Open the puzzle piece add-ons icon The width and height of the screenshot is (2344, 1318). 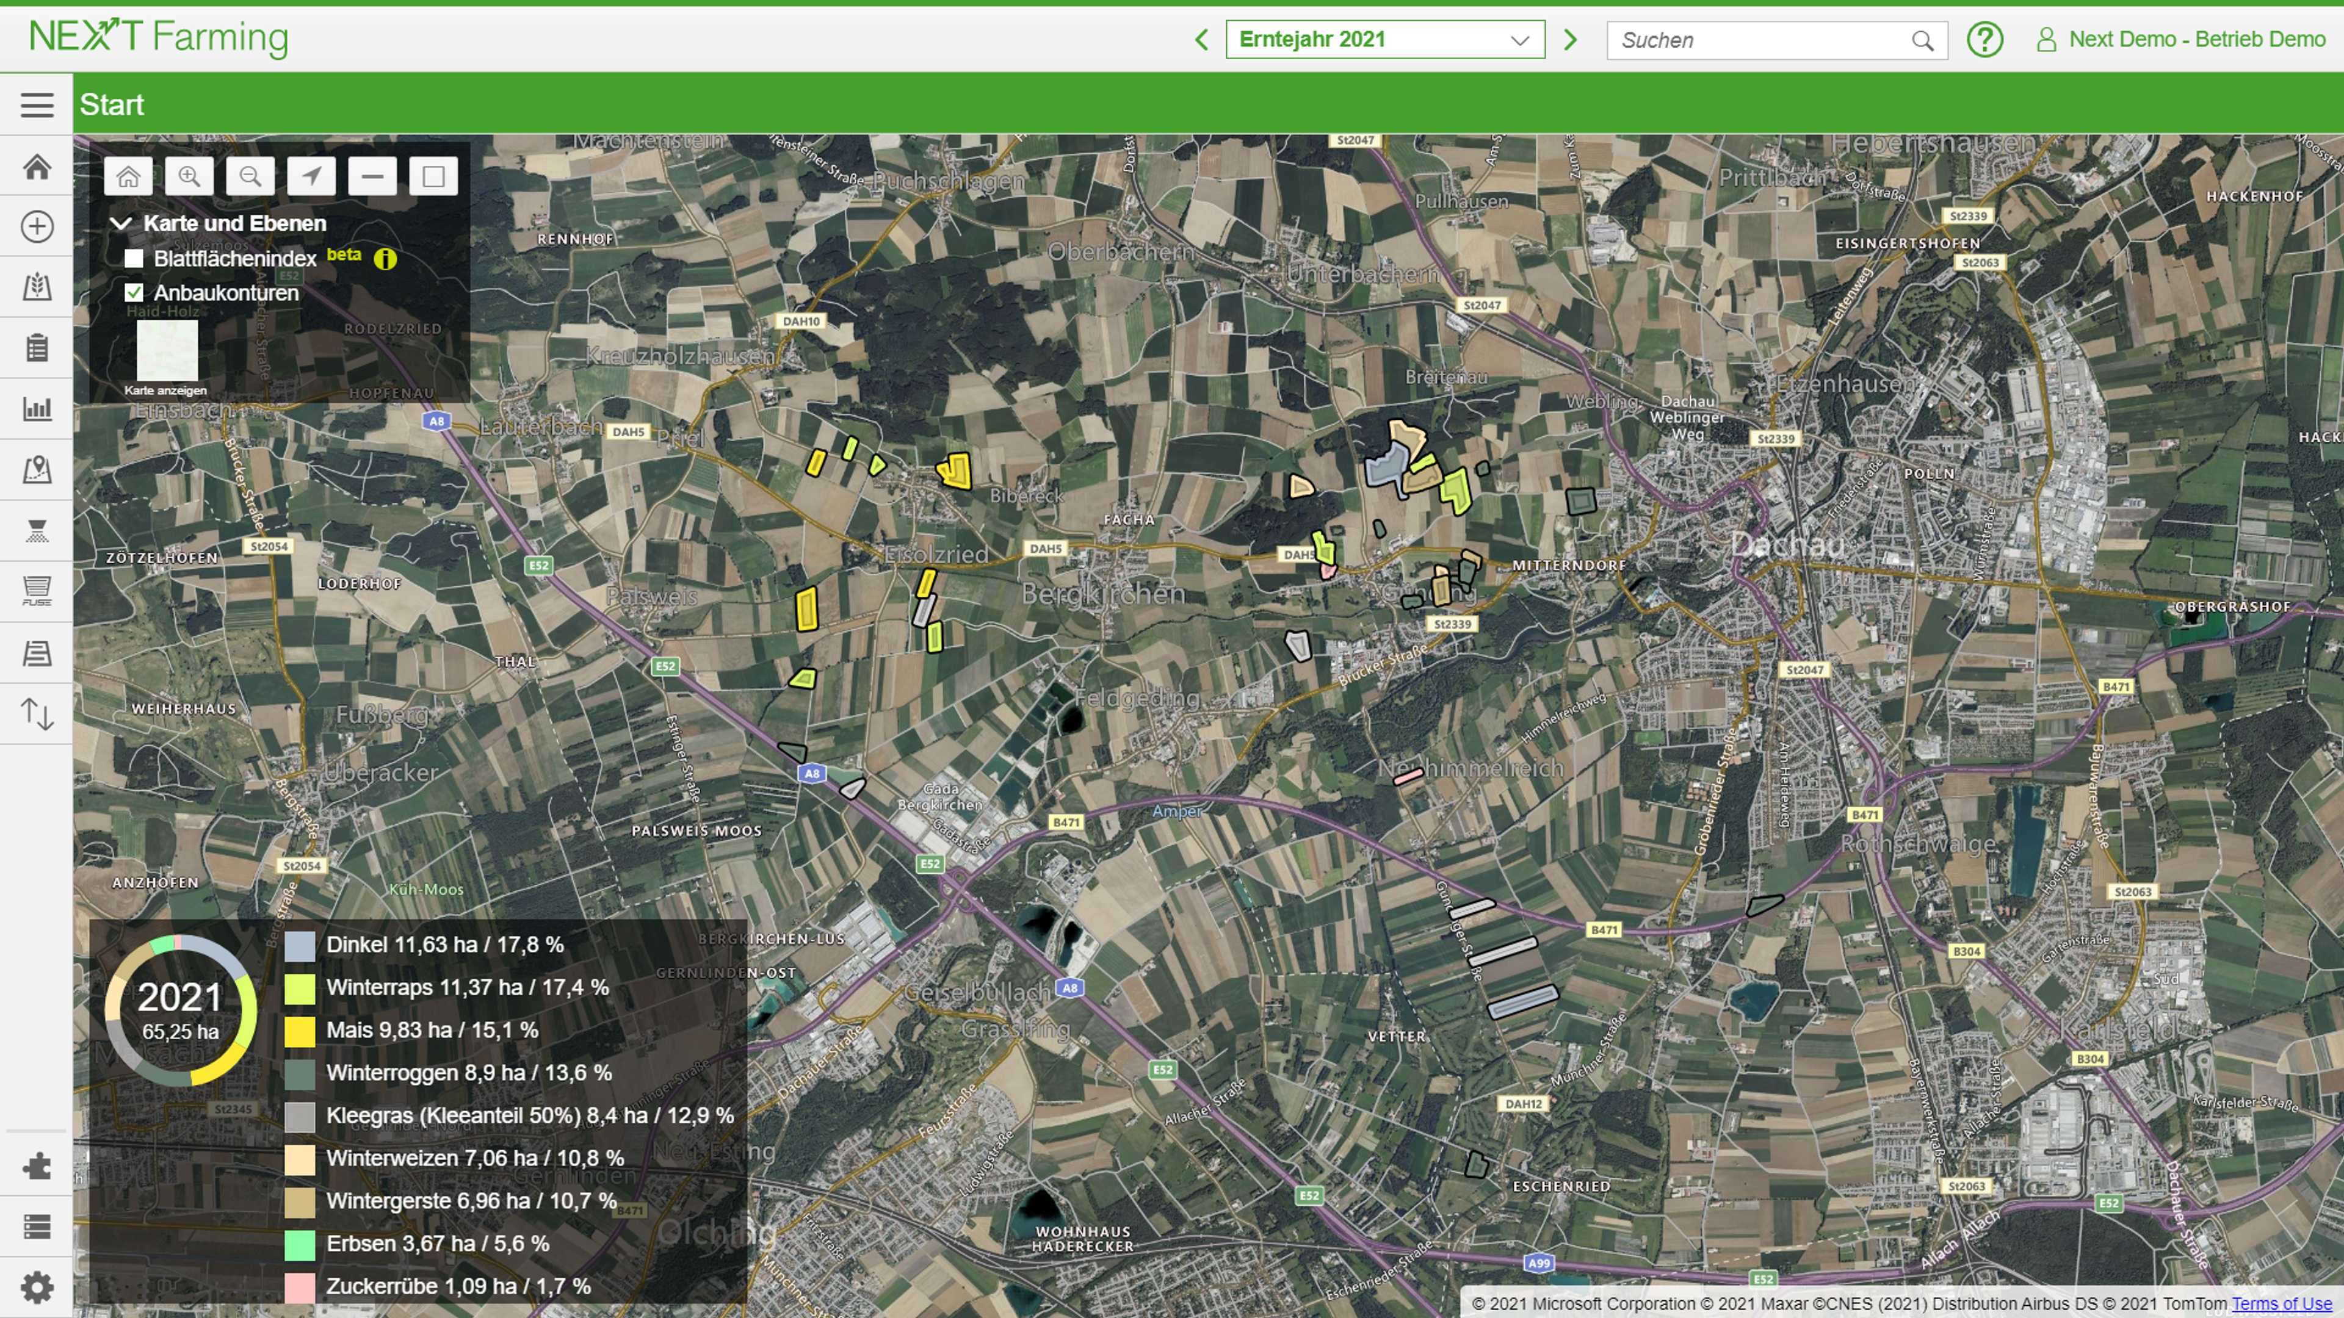[x=37, y=1166]
